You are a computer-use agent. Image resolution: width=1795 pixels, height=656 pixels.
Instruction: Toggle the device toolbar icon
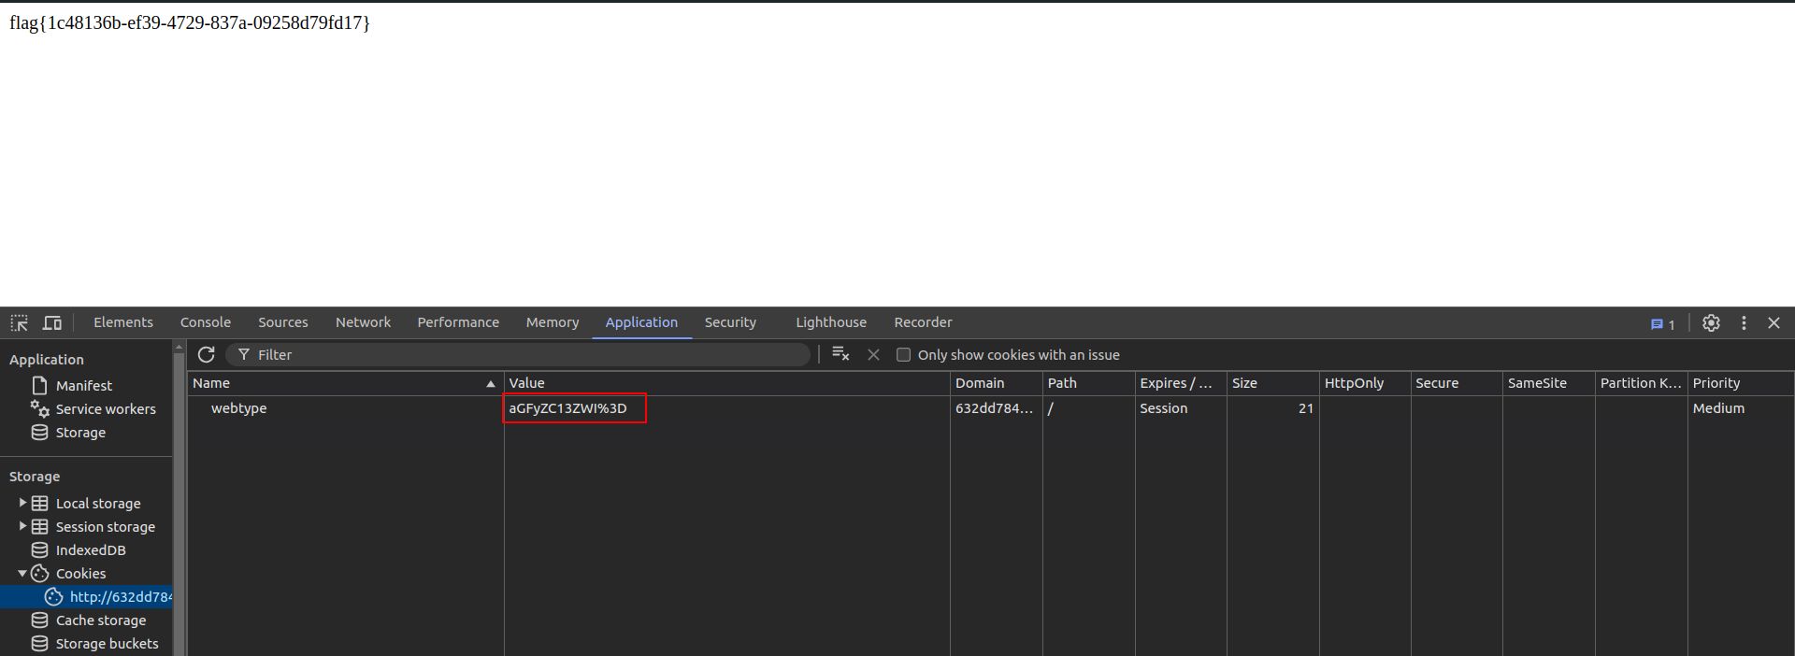(x=52, y=322)
